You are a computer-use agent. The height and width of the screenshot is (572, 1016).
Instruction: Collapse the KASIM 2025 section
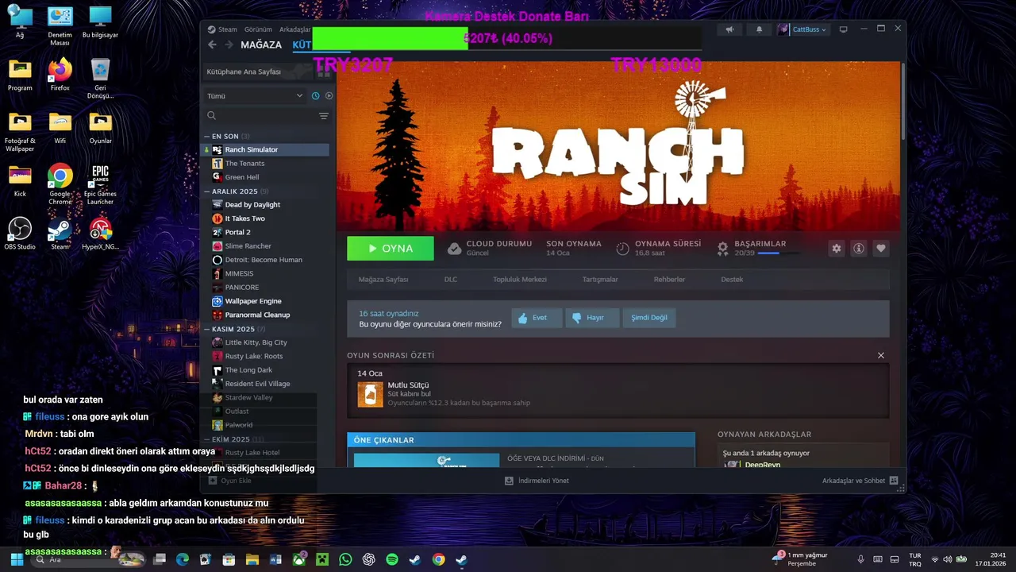(x=206, y=329)
